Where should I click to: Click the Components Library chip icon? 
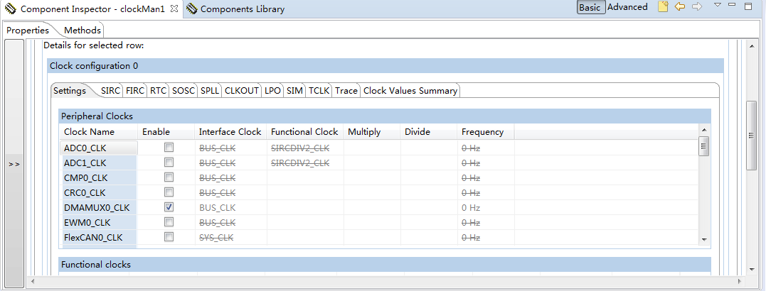pyautogui.click(x=192, y=9)
